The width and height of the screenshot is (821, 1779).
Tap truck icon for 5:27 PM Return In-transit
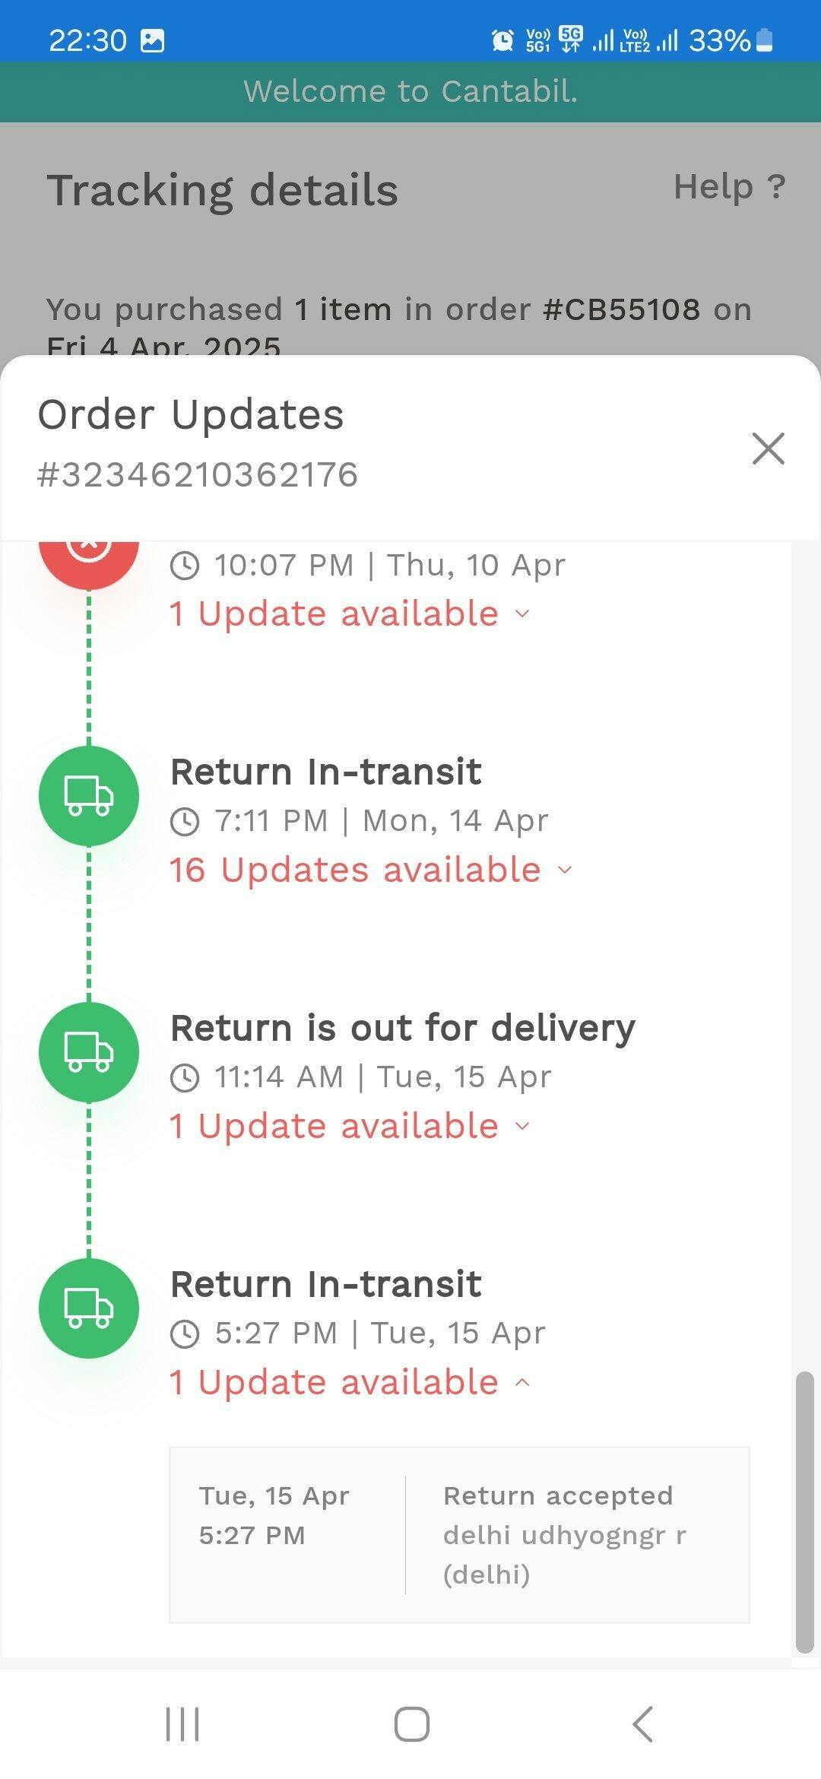coord(89,1308)
